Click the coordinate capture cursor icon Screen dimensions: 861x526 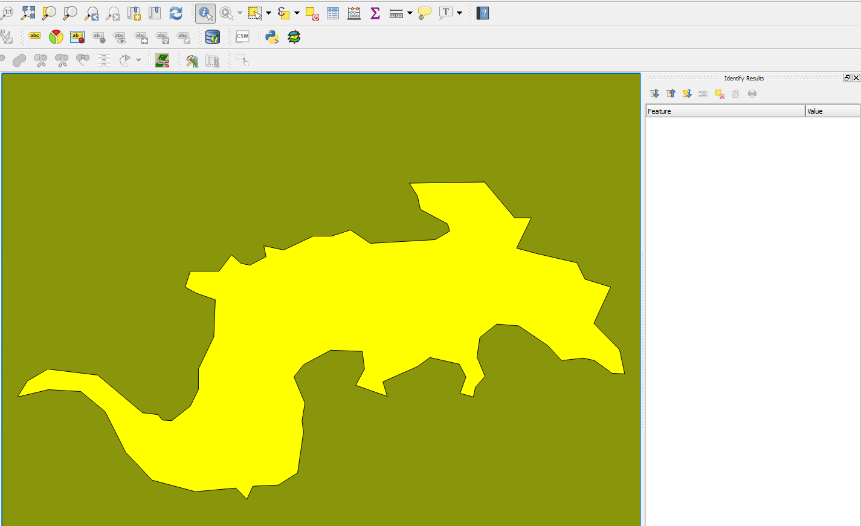(x=242, y=60)
